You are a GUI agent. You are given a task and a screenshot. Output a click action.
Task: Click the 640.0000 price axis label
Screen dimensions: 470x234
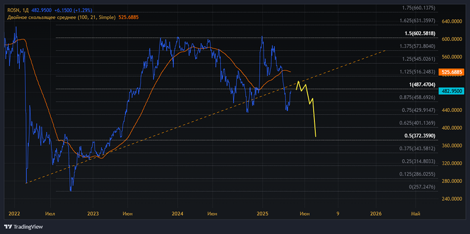(452, 21)
